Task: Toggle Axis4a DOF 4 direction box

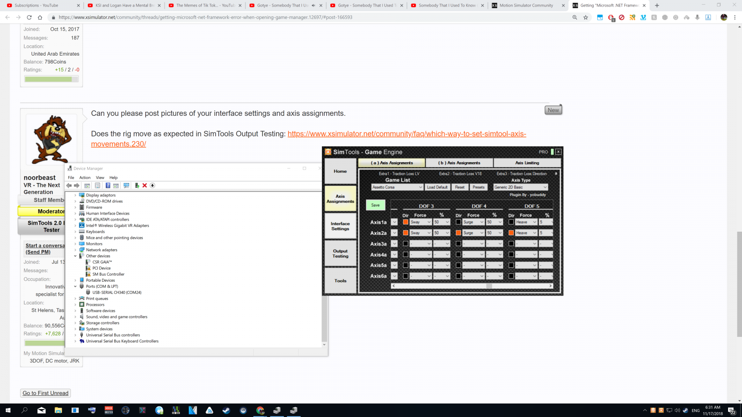Action: point(458,254)
